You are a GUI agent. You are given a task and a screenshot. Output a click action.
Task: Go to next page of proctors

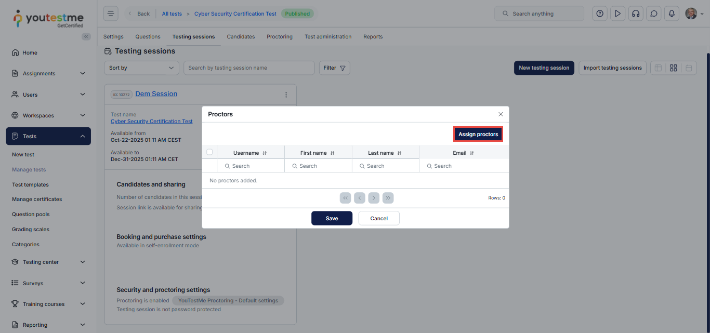(x=374, y=198)
